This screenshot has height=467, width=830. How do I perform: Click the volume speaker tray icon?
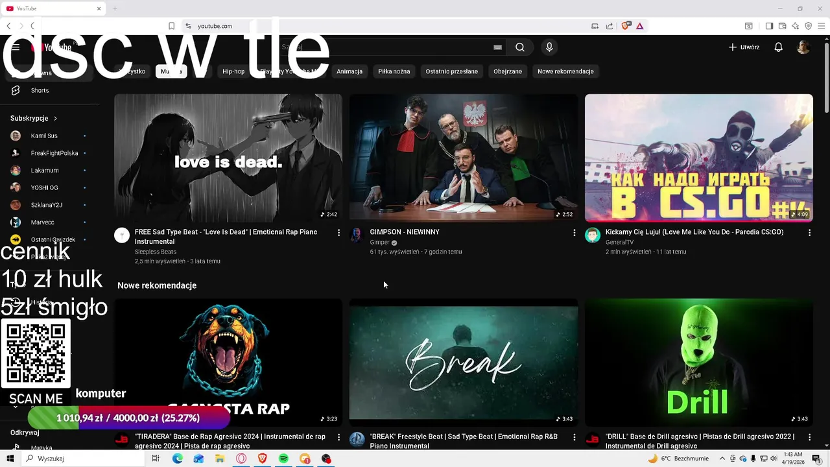774,459
